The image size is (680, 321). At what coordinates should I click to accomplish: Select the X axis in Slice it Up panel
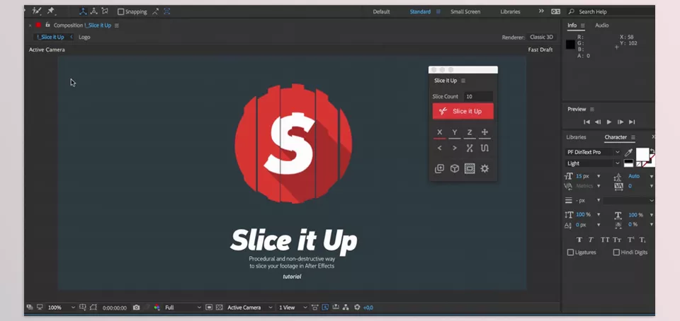coord(439,133)
